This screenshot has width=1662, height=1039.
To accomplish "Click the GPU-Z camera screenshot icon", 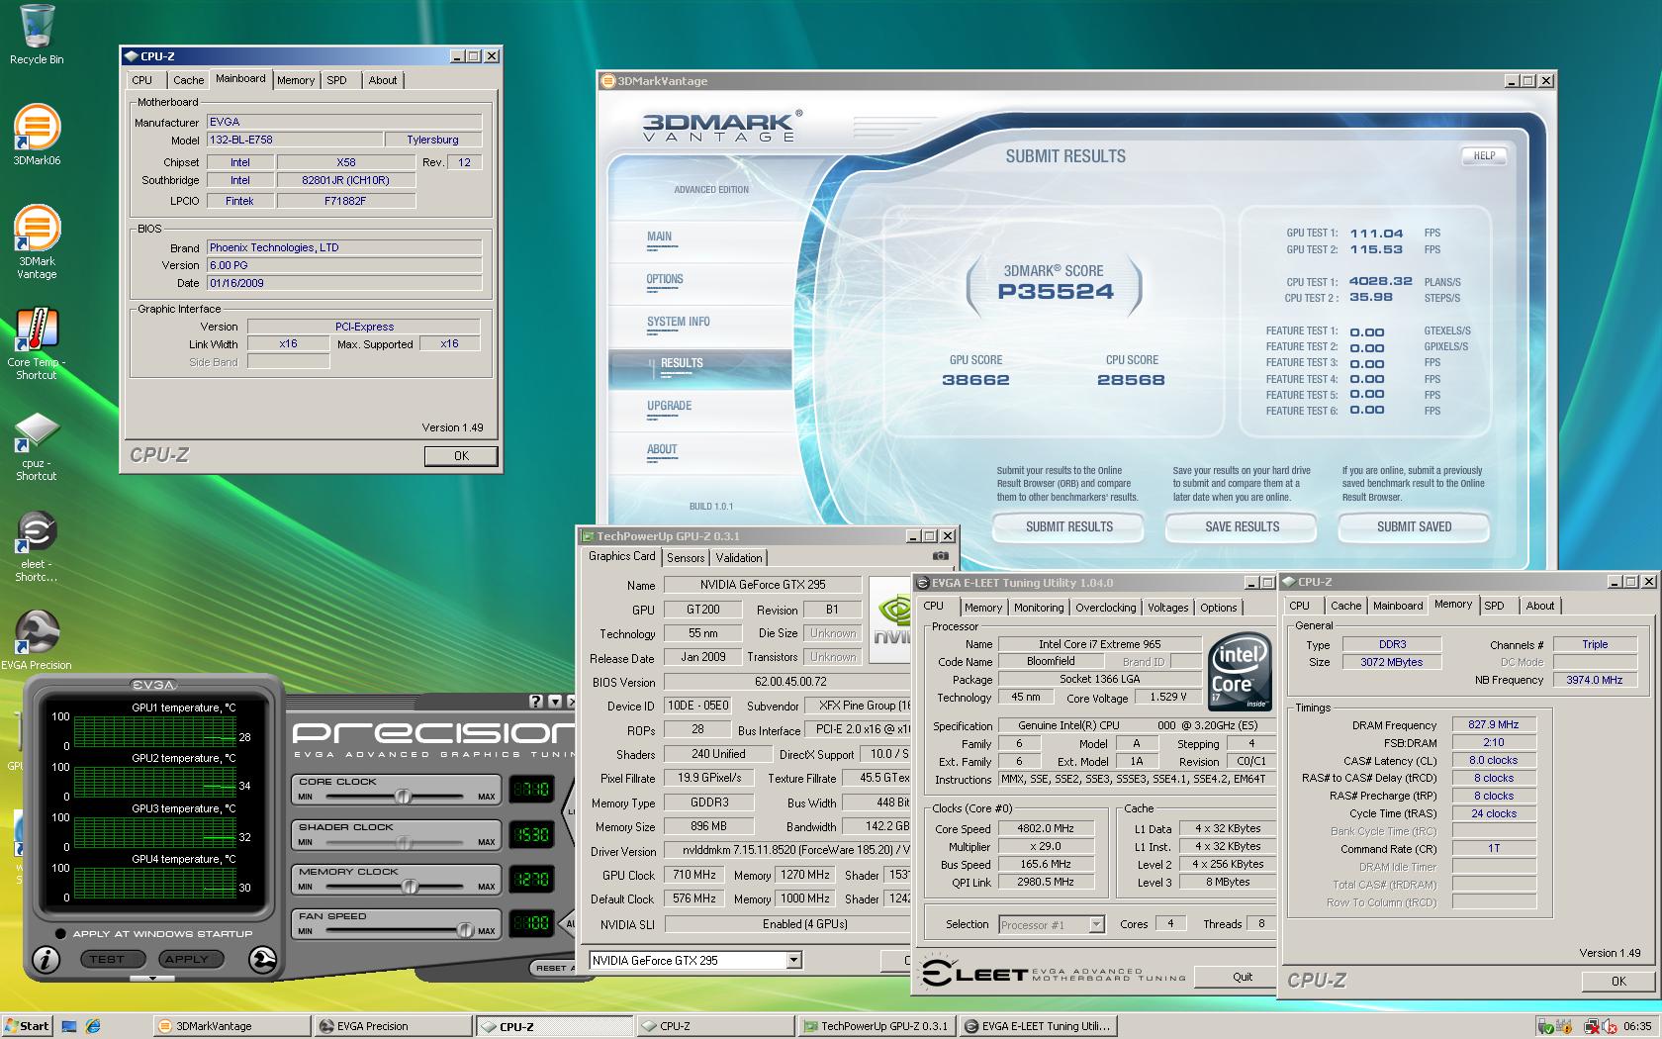I will pyautogui.click(x=940, y=557).
